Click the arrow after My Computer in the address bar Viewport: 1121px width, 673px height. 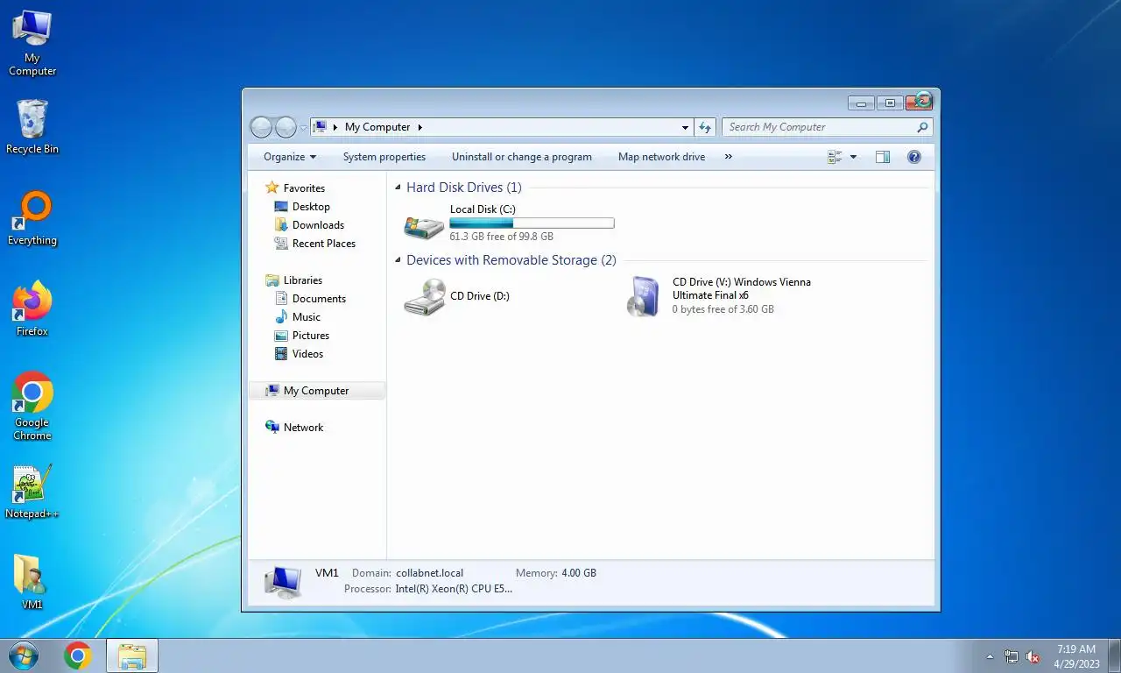[419, 127]
